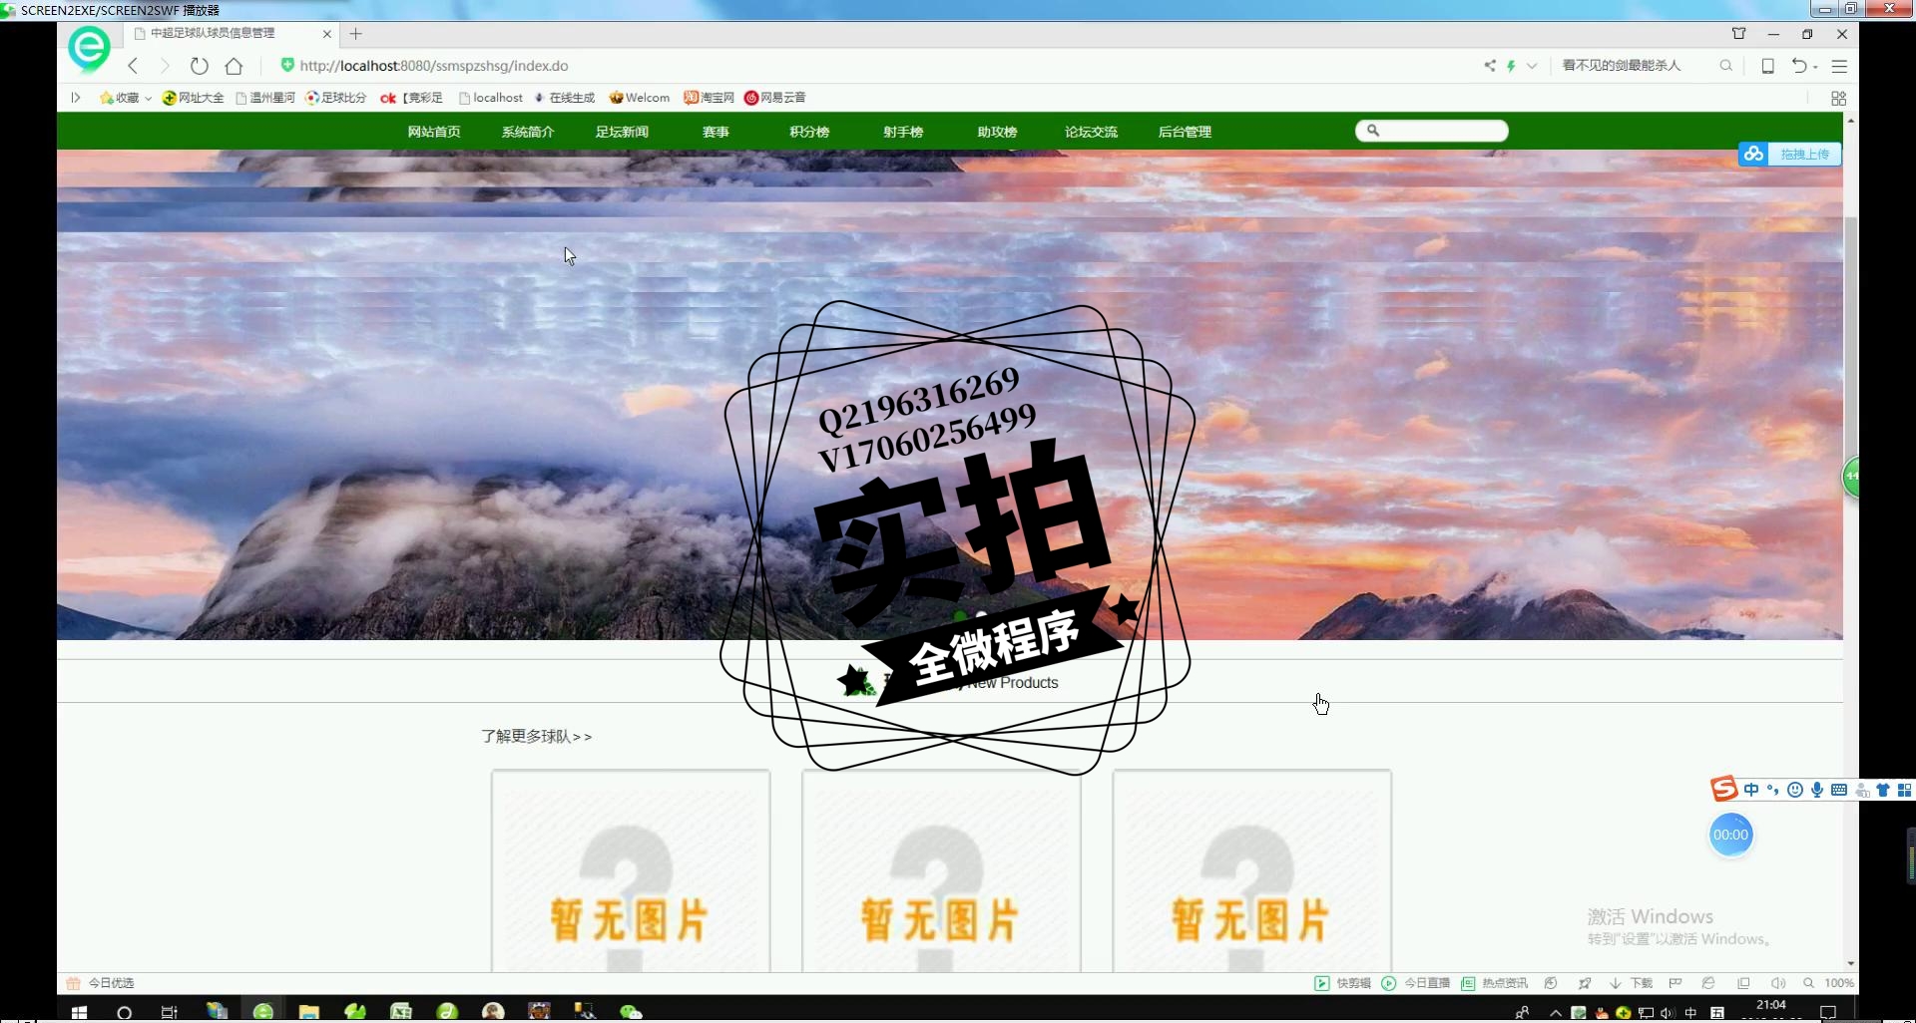Open the 网站首页 nav item
Screen dimensions: 1916x1023
click(434, 132)
